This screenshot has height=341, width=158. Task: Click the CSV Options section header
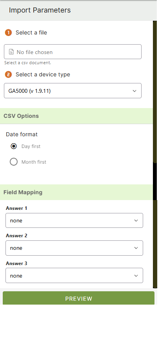pyautogui.click(x=76, y=116)
